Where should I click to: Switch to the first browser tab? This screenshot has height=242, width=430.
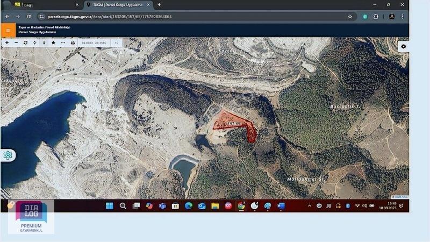[x=45, y=5]
